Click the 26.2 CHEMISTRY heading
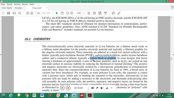This screenshot has height=98, width=174. pos(38,39)
